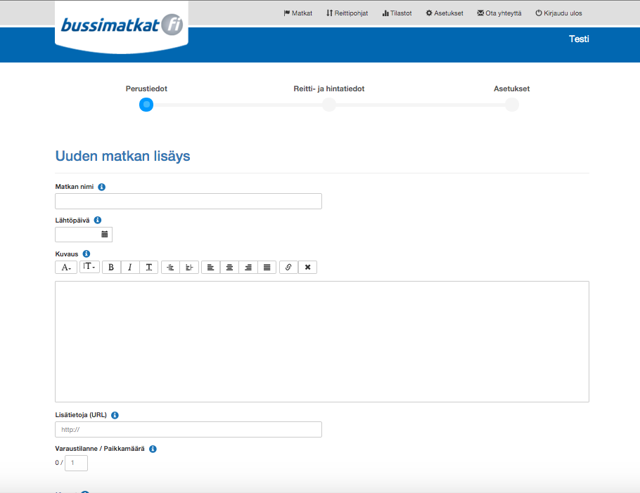Center-align text in Kuvaus editor
640x493 pixels.
coord(229,268)
